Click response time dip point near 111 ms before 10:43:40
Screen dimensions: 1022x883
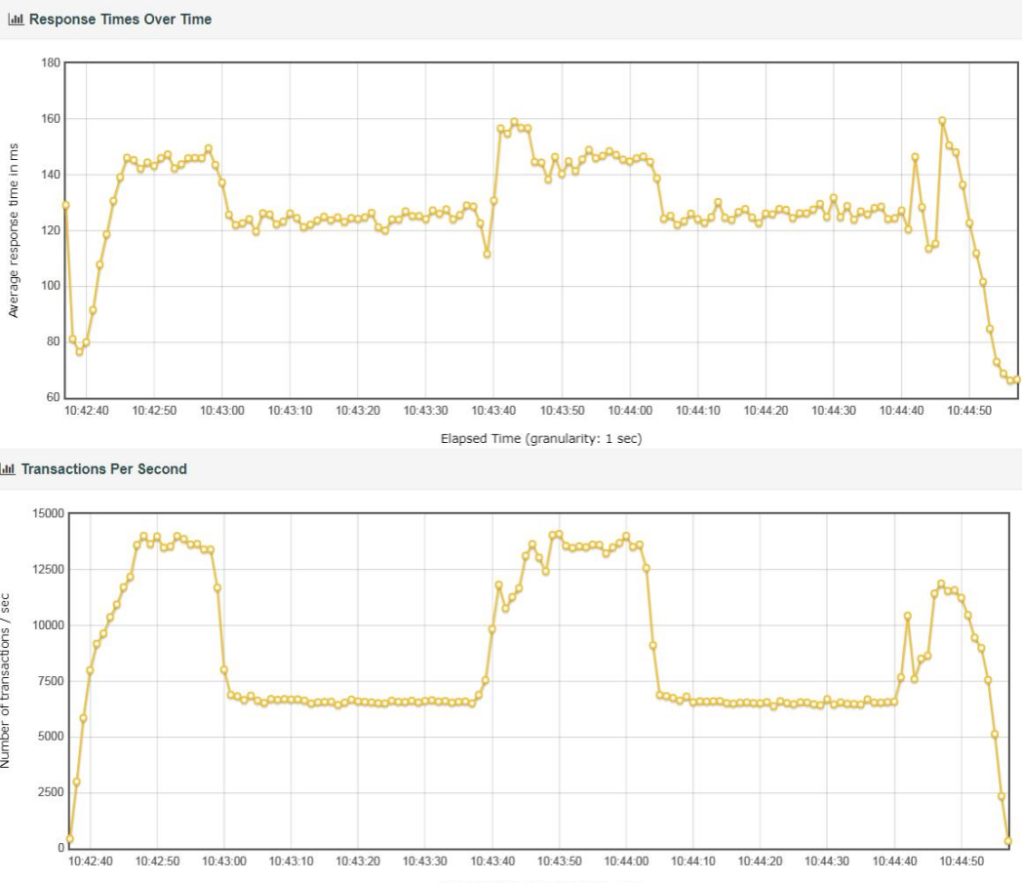click(487, 255)
